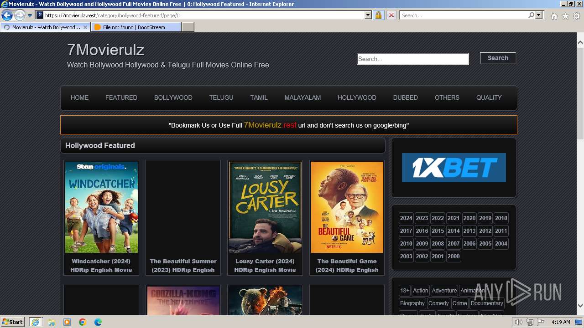Screen dimensions: 584x328
Task: Open Lousy Carter (2024) HDRip title link
Action: tap(265, 266)
